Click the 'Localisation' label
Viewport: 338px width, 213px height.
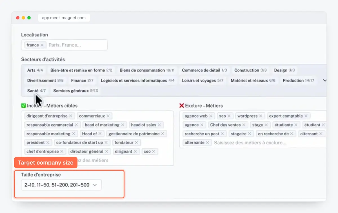pyautogui.click(x=34, y=35)
